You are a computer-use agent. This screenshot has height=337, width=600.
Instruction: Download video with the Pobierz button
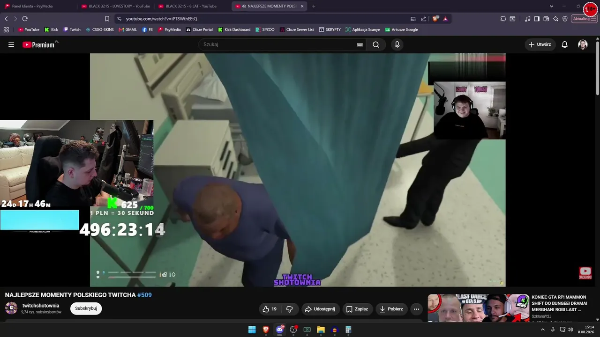pos(391,309)
